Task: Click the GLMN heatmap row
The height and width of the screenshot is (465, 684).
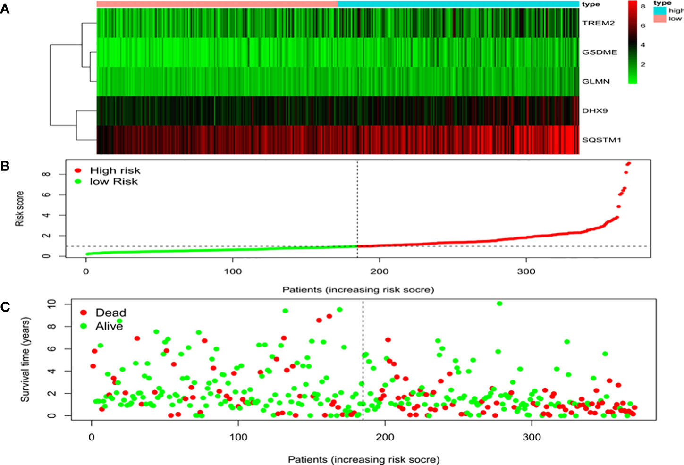Action: [x=338, y=81]
